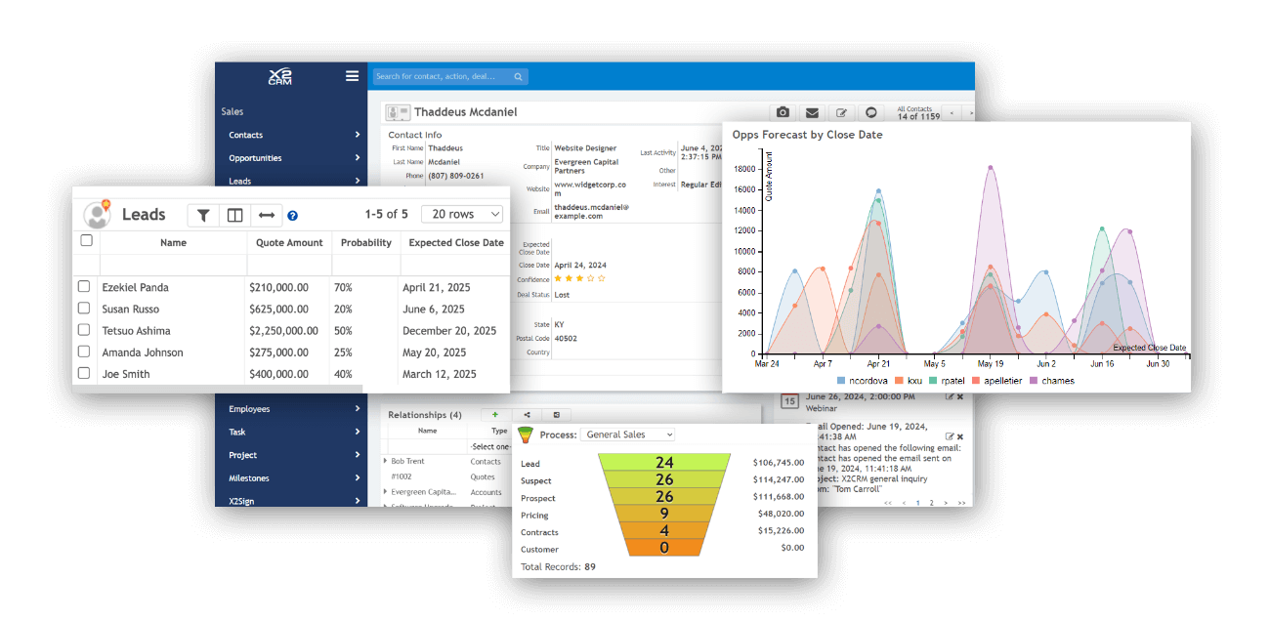This screenshot has height=621, width=1270.
Task: Click the envelope email icon for Thaddeus Mcdaniel
Action: [812, 112]
